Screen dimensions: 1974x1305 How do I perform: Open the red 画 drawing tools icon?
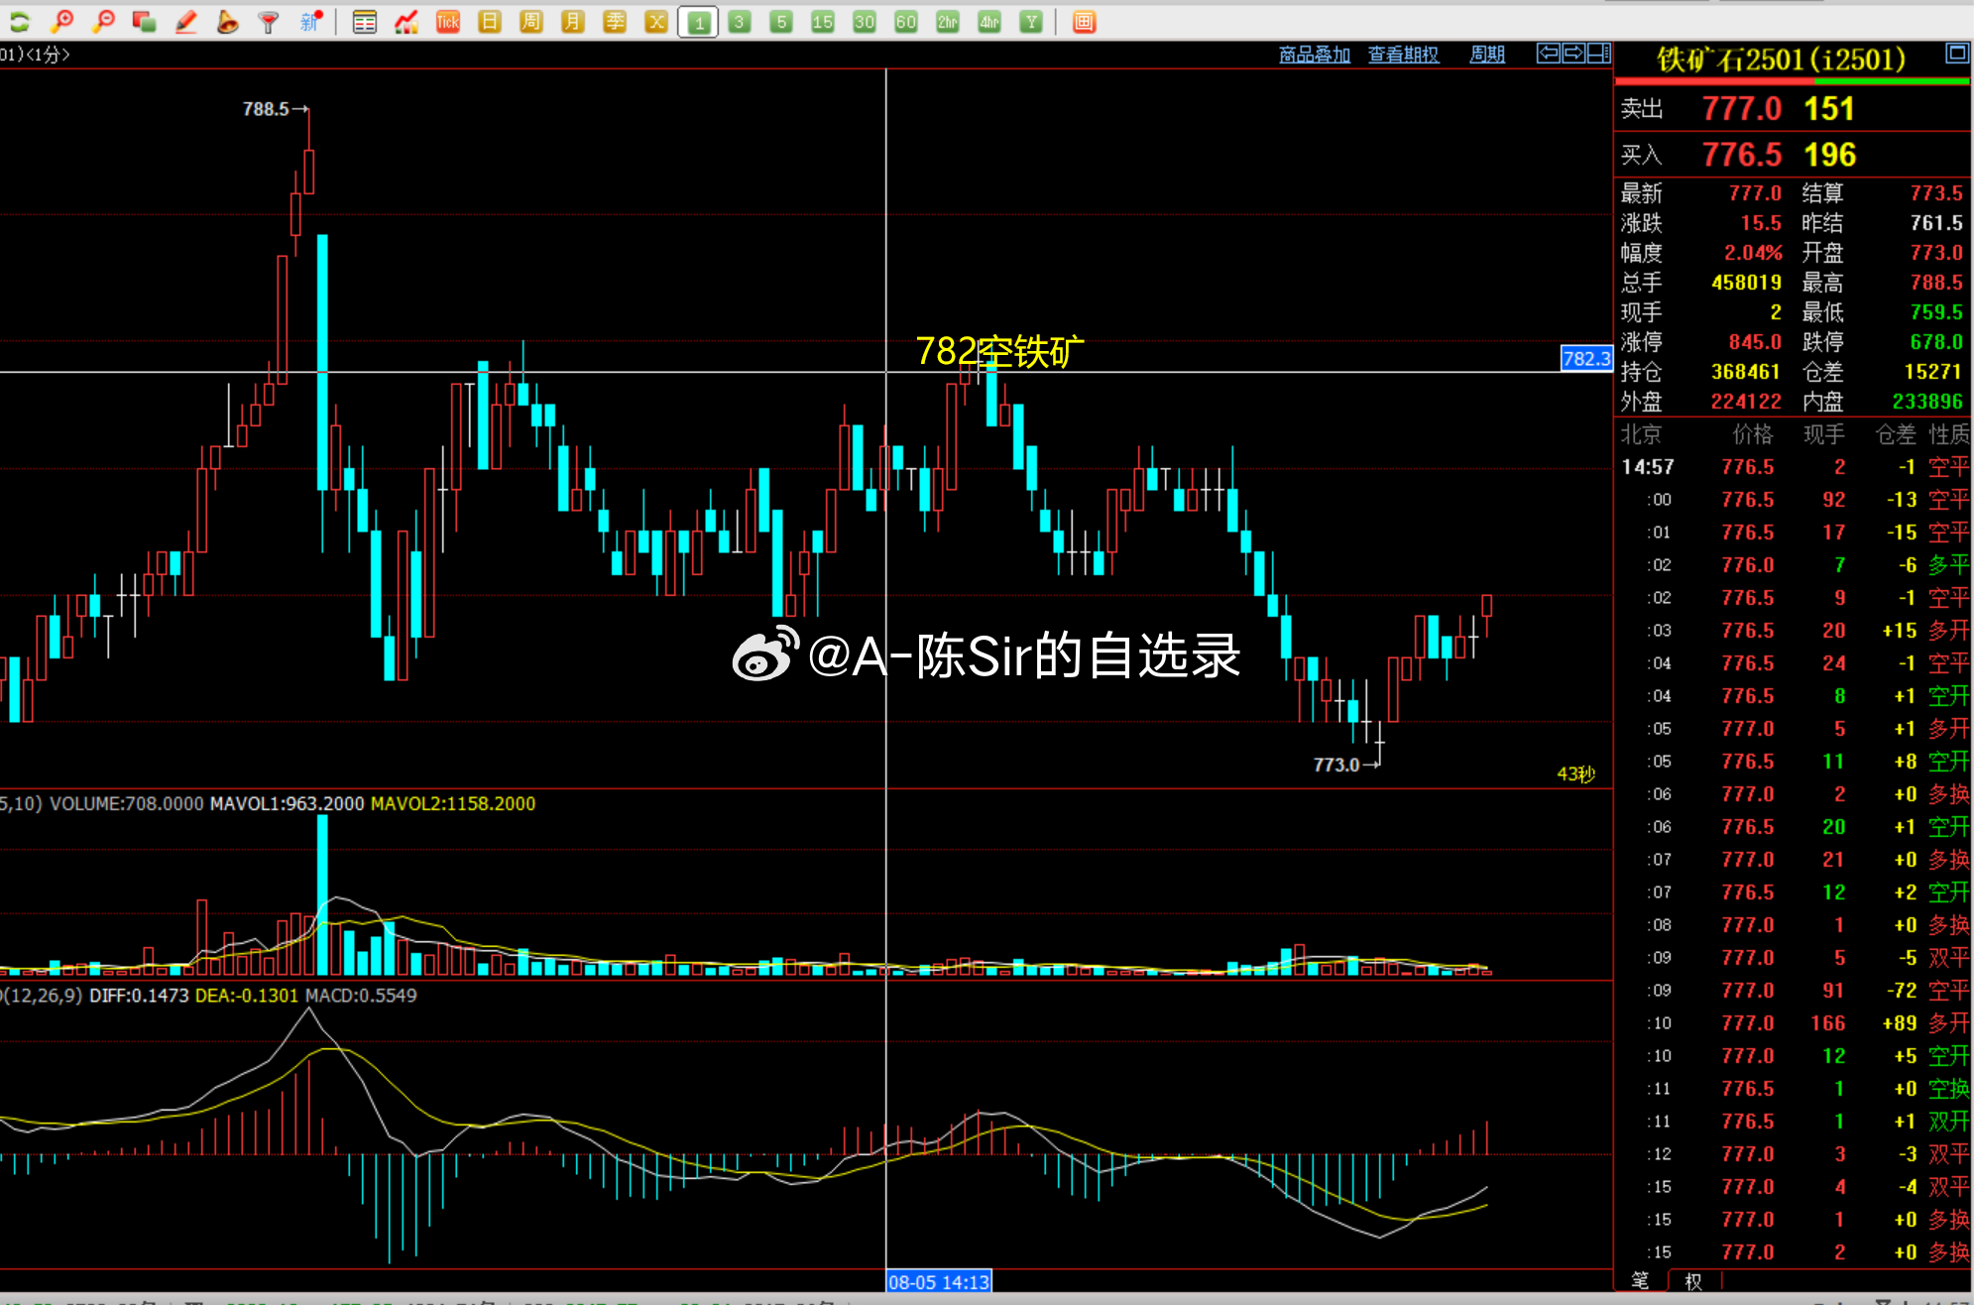tap(1084, 22)
